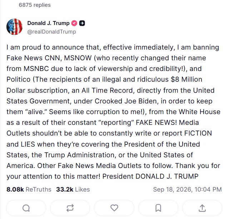View the 6875 replies
The height and width of the screenshot is (219, 228).
point(35,5)
